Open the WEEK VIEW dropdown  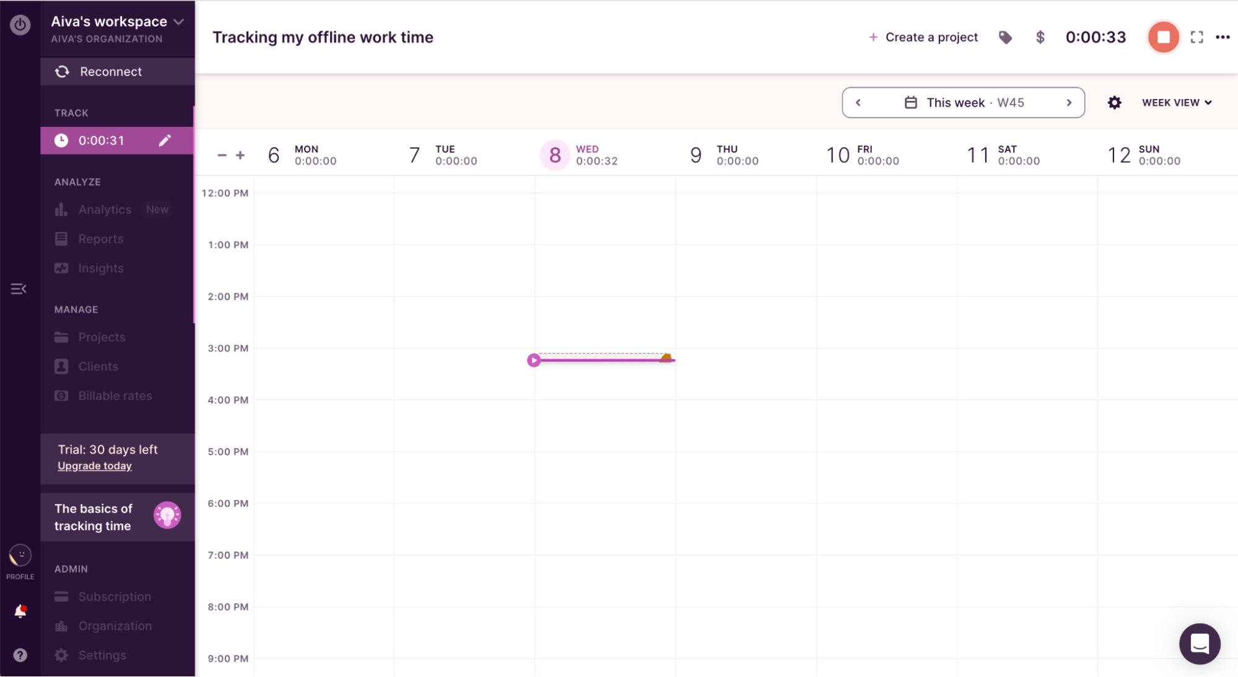1176,102
